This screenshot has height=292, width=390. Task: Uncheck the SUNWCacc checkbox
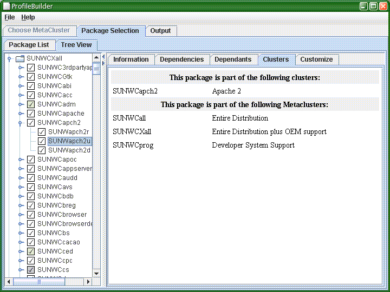(x=31, y=95)
